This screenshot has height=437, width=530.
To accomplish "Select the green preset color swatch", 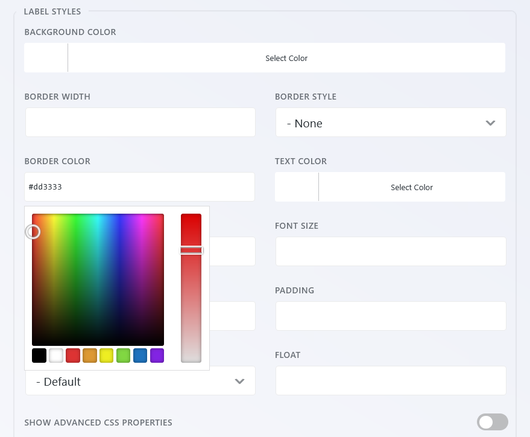I will click(x=123, y=356).
